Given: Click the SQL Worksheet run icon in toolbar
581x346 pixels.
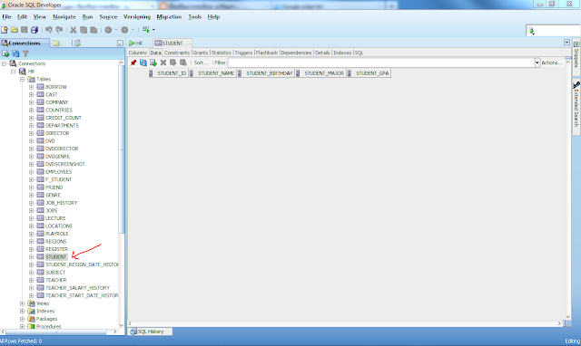Looking at the screenshot, I should 145,30.
